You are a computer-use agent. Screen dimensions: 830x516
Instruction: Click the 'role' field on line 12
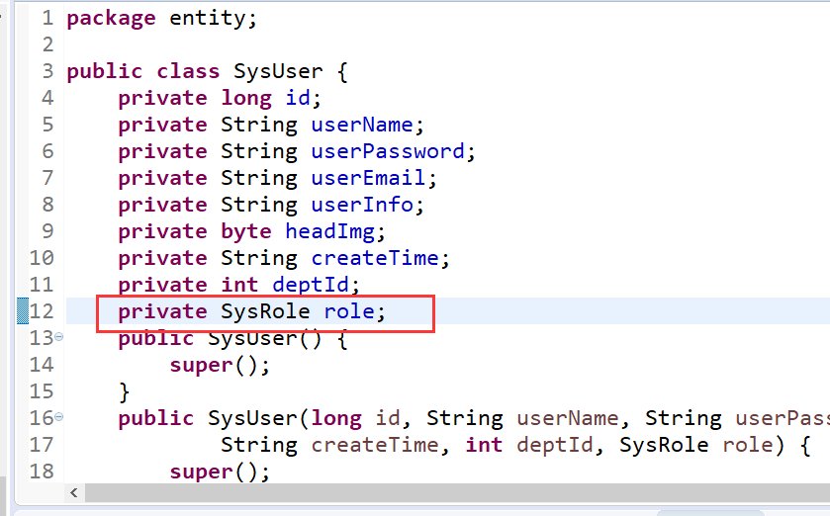click(349, 311)
